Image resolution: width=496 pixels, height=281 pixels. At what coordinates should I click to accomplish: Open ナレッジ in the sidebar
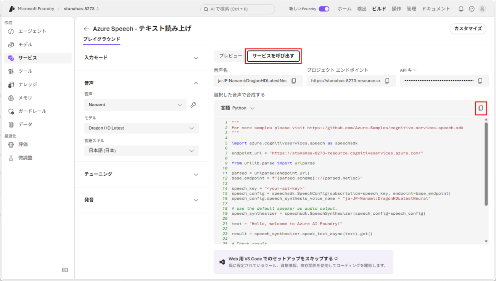38,85
